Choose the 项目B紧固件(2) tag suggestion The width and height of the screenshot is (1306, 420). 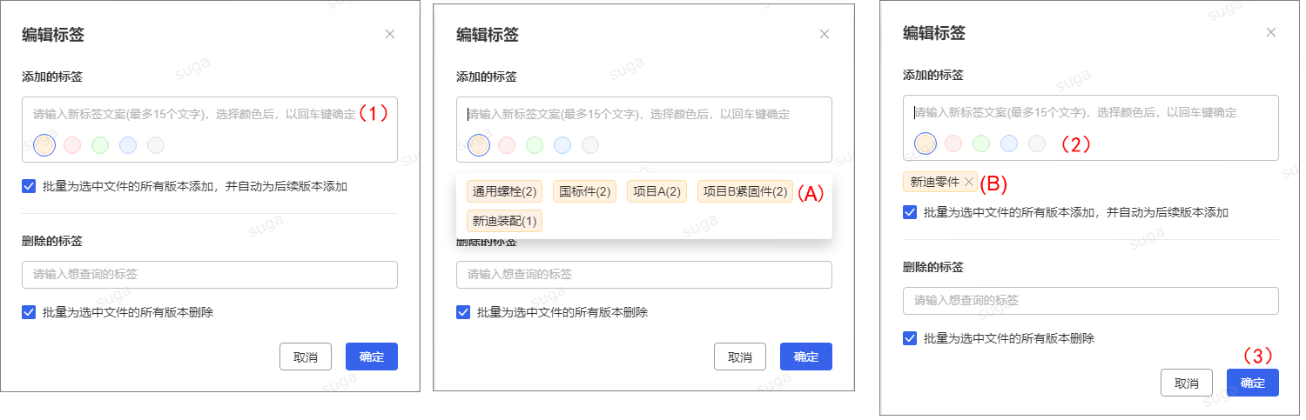click(744, 191)
